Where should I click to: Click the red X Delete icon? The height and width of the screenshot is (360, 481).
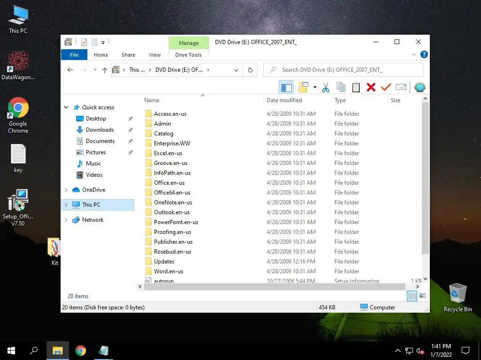click(x=371, y=88)
